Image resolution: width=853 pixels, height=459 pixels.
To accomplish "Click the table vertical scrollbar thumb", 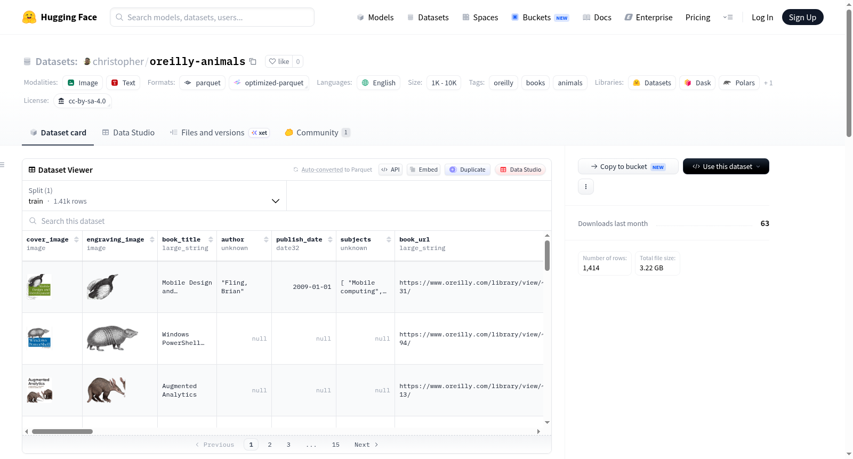I will point(547,255).
